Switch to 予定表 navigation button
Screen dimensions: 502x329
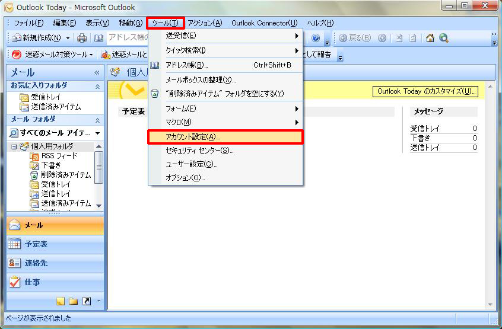[x=55, y=244]
